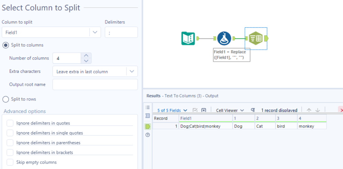Click column header 4 in results
The width and height of the screenshot is (343, 169).
pos(312,118)
